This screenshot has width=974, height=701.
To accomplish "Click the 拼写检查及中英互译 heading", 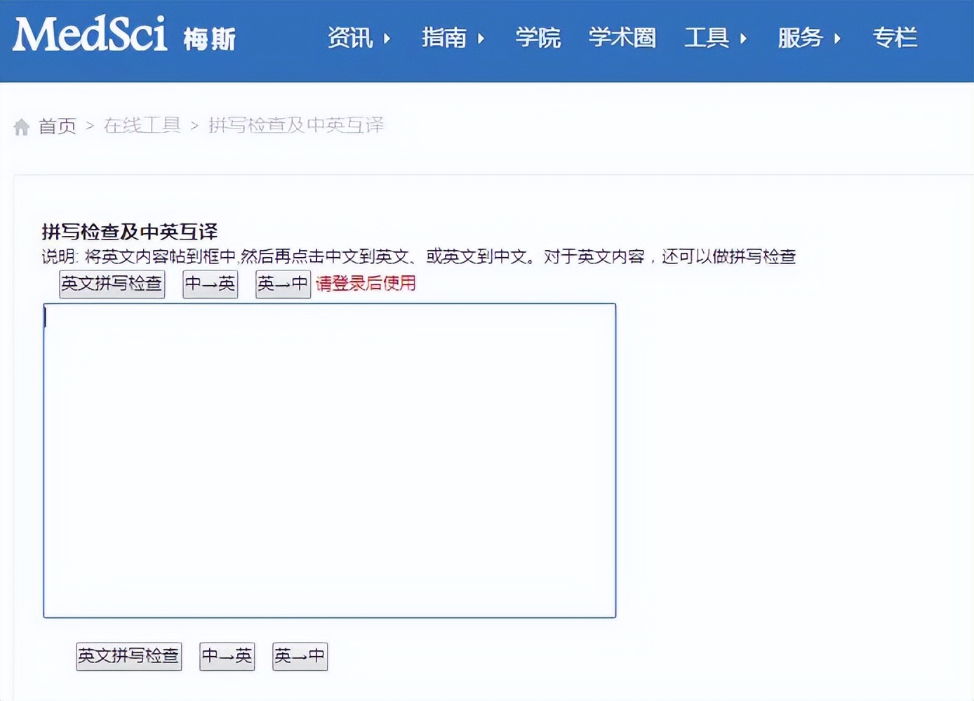I will 130,232.
